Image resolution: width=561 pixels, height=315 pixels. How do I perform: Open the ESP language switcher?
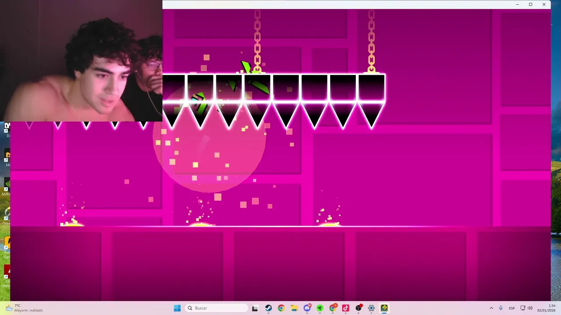[512, 308]
